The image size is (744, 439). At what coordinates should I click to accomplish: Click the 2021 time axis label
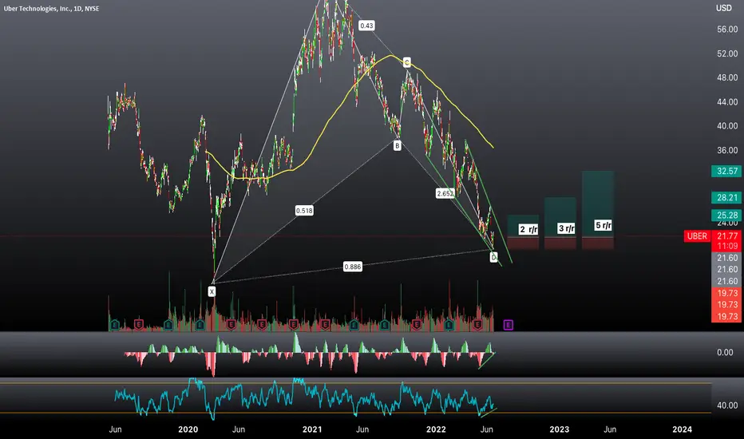[312, 429]
